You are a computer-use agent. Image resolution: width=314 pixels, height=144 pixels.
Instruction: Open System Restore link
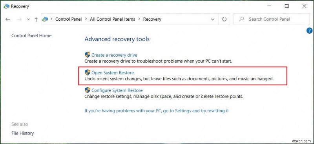coord(113,73)
